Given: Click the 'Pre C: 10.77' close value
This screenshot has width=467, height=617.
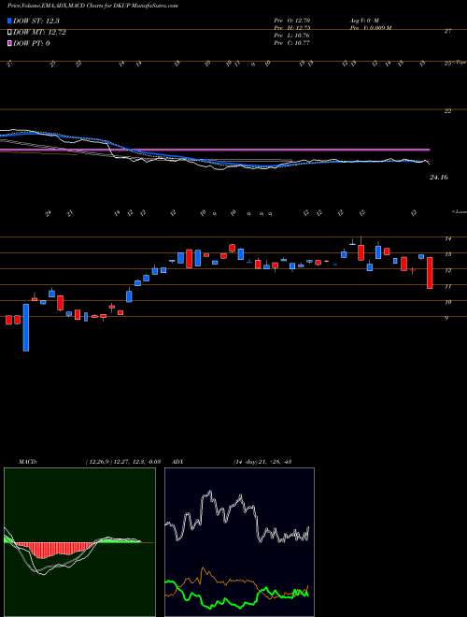Looking at the screenshot, I should tap(292, 42).
